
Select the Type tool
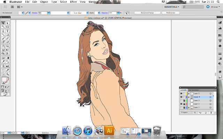pyautogui.click(x=7, y=31)
